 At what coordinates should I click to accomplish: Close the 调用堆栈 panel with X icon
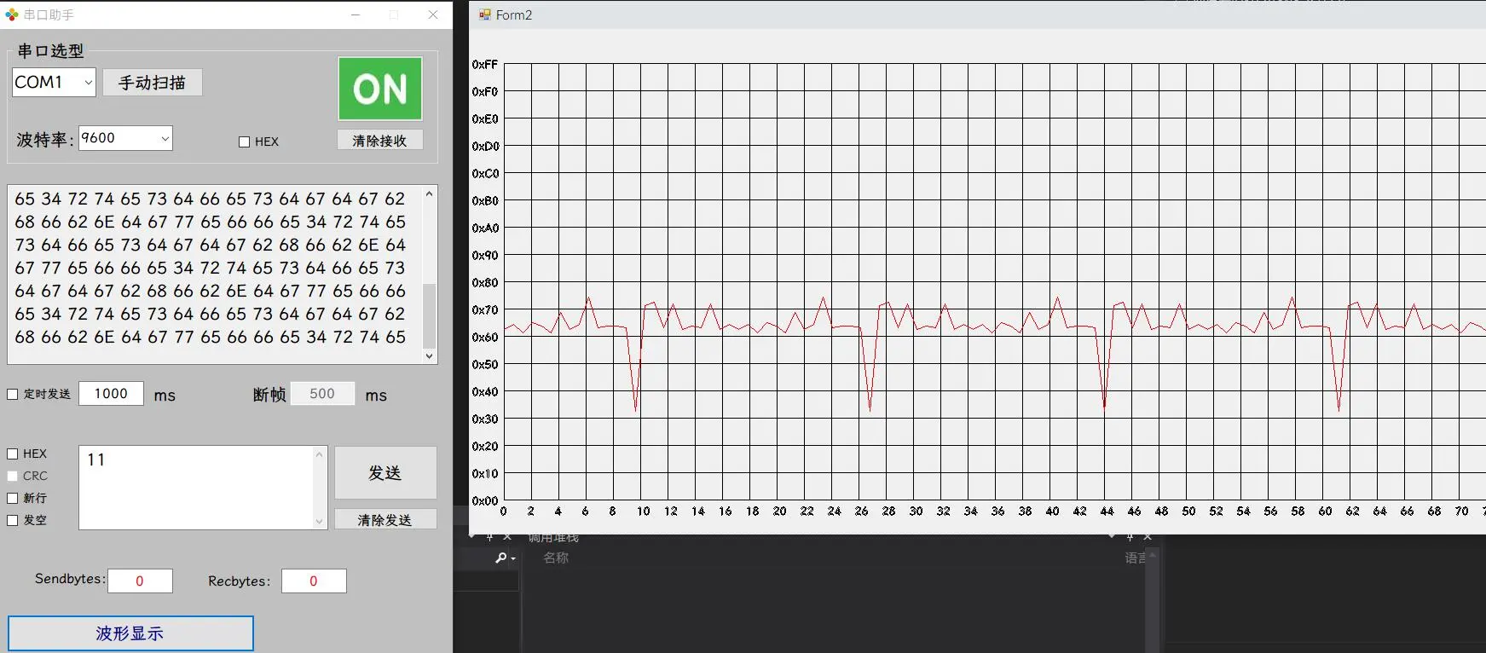click(1148, 537)
